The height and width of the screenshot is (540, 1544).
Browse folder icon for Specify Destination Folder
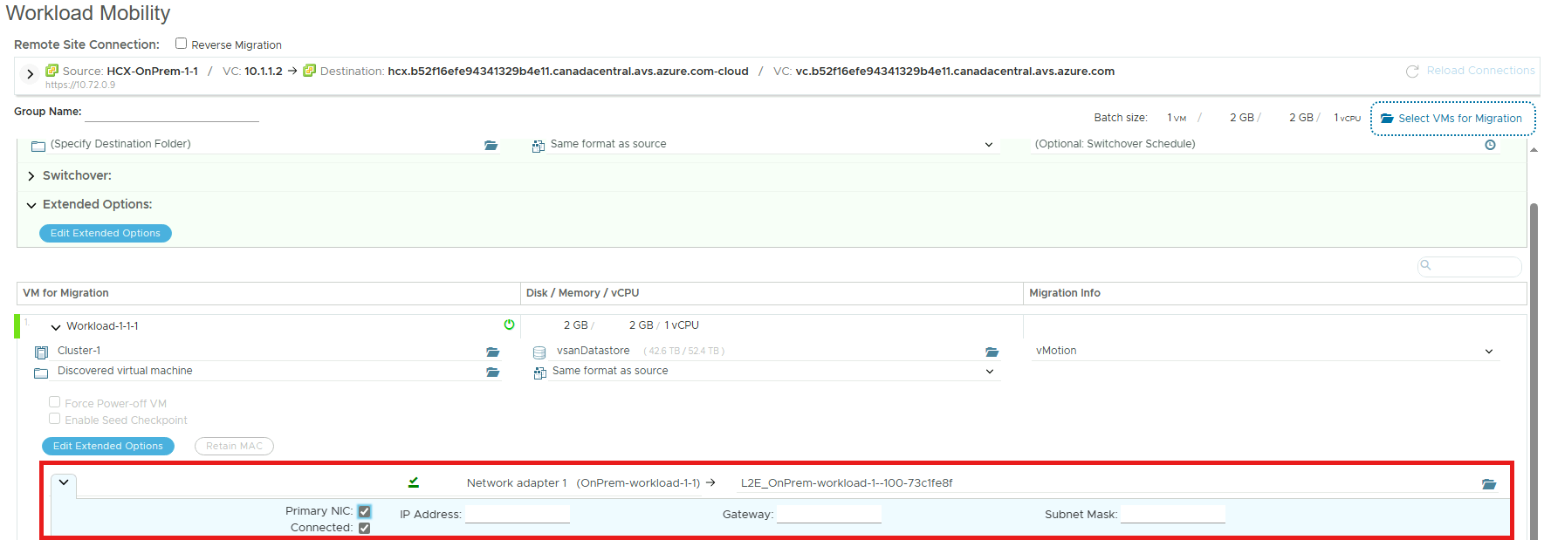[x=491, y=146]
